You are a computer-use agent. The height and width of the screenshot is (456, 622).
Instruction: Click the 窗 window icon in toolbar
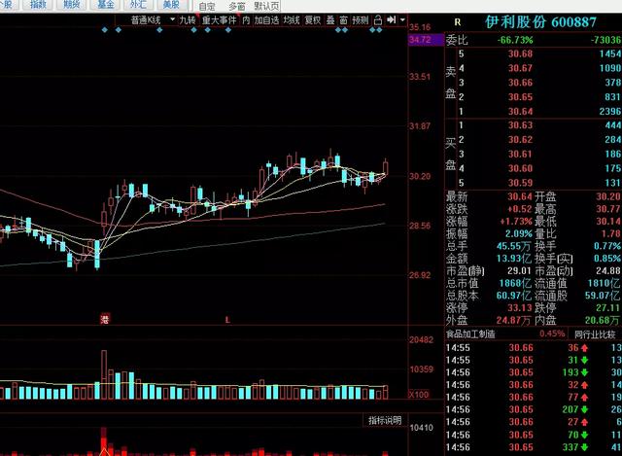(343, 19)
